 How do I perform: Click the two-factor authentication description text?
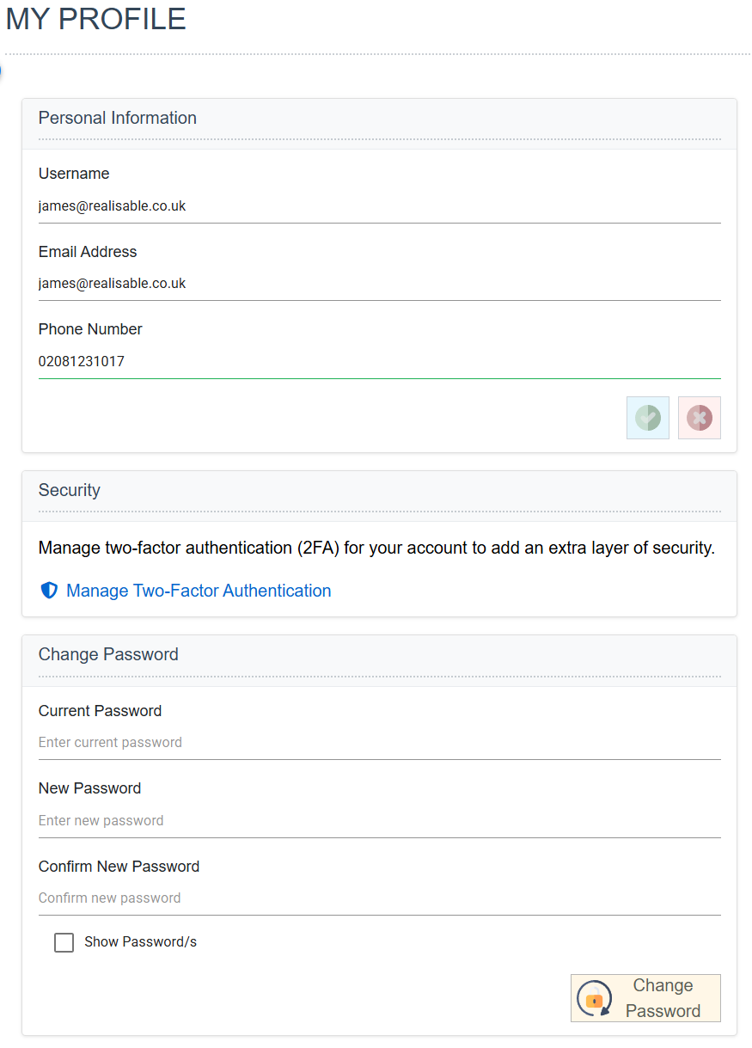tap(376, 548)
